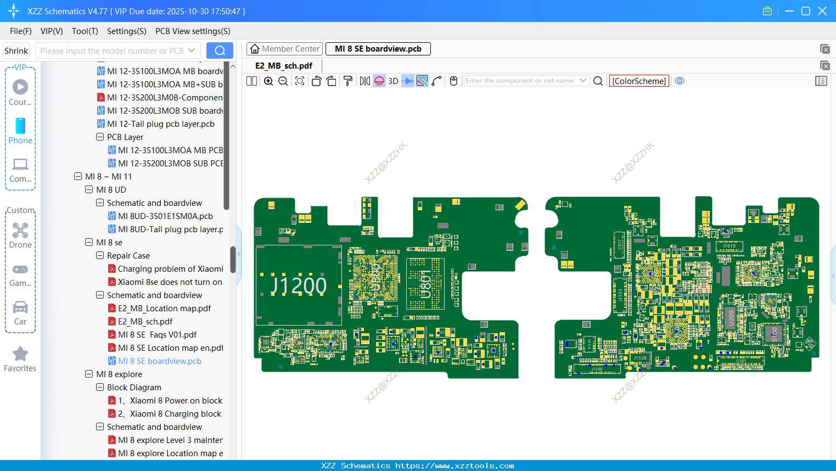Viewport: 836px width, 471px height.
Task: Click the zoom out magnifier icon
Action: click(x=283, y=81)
